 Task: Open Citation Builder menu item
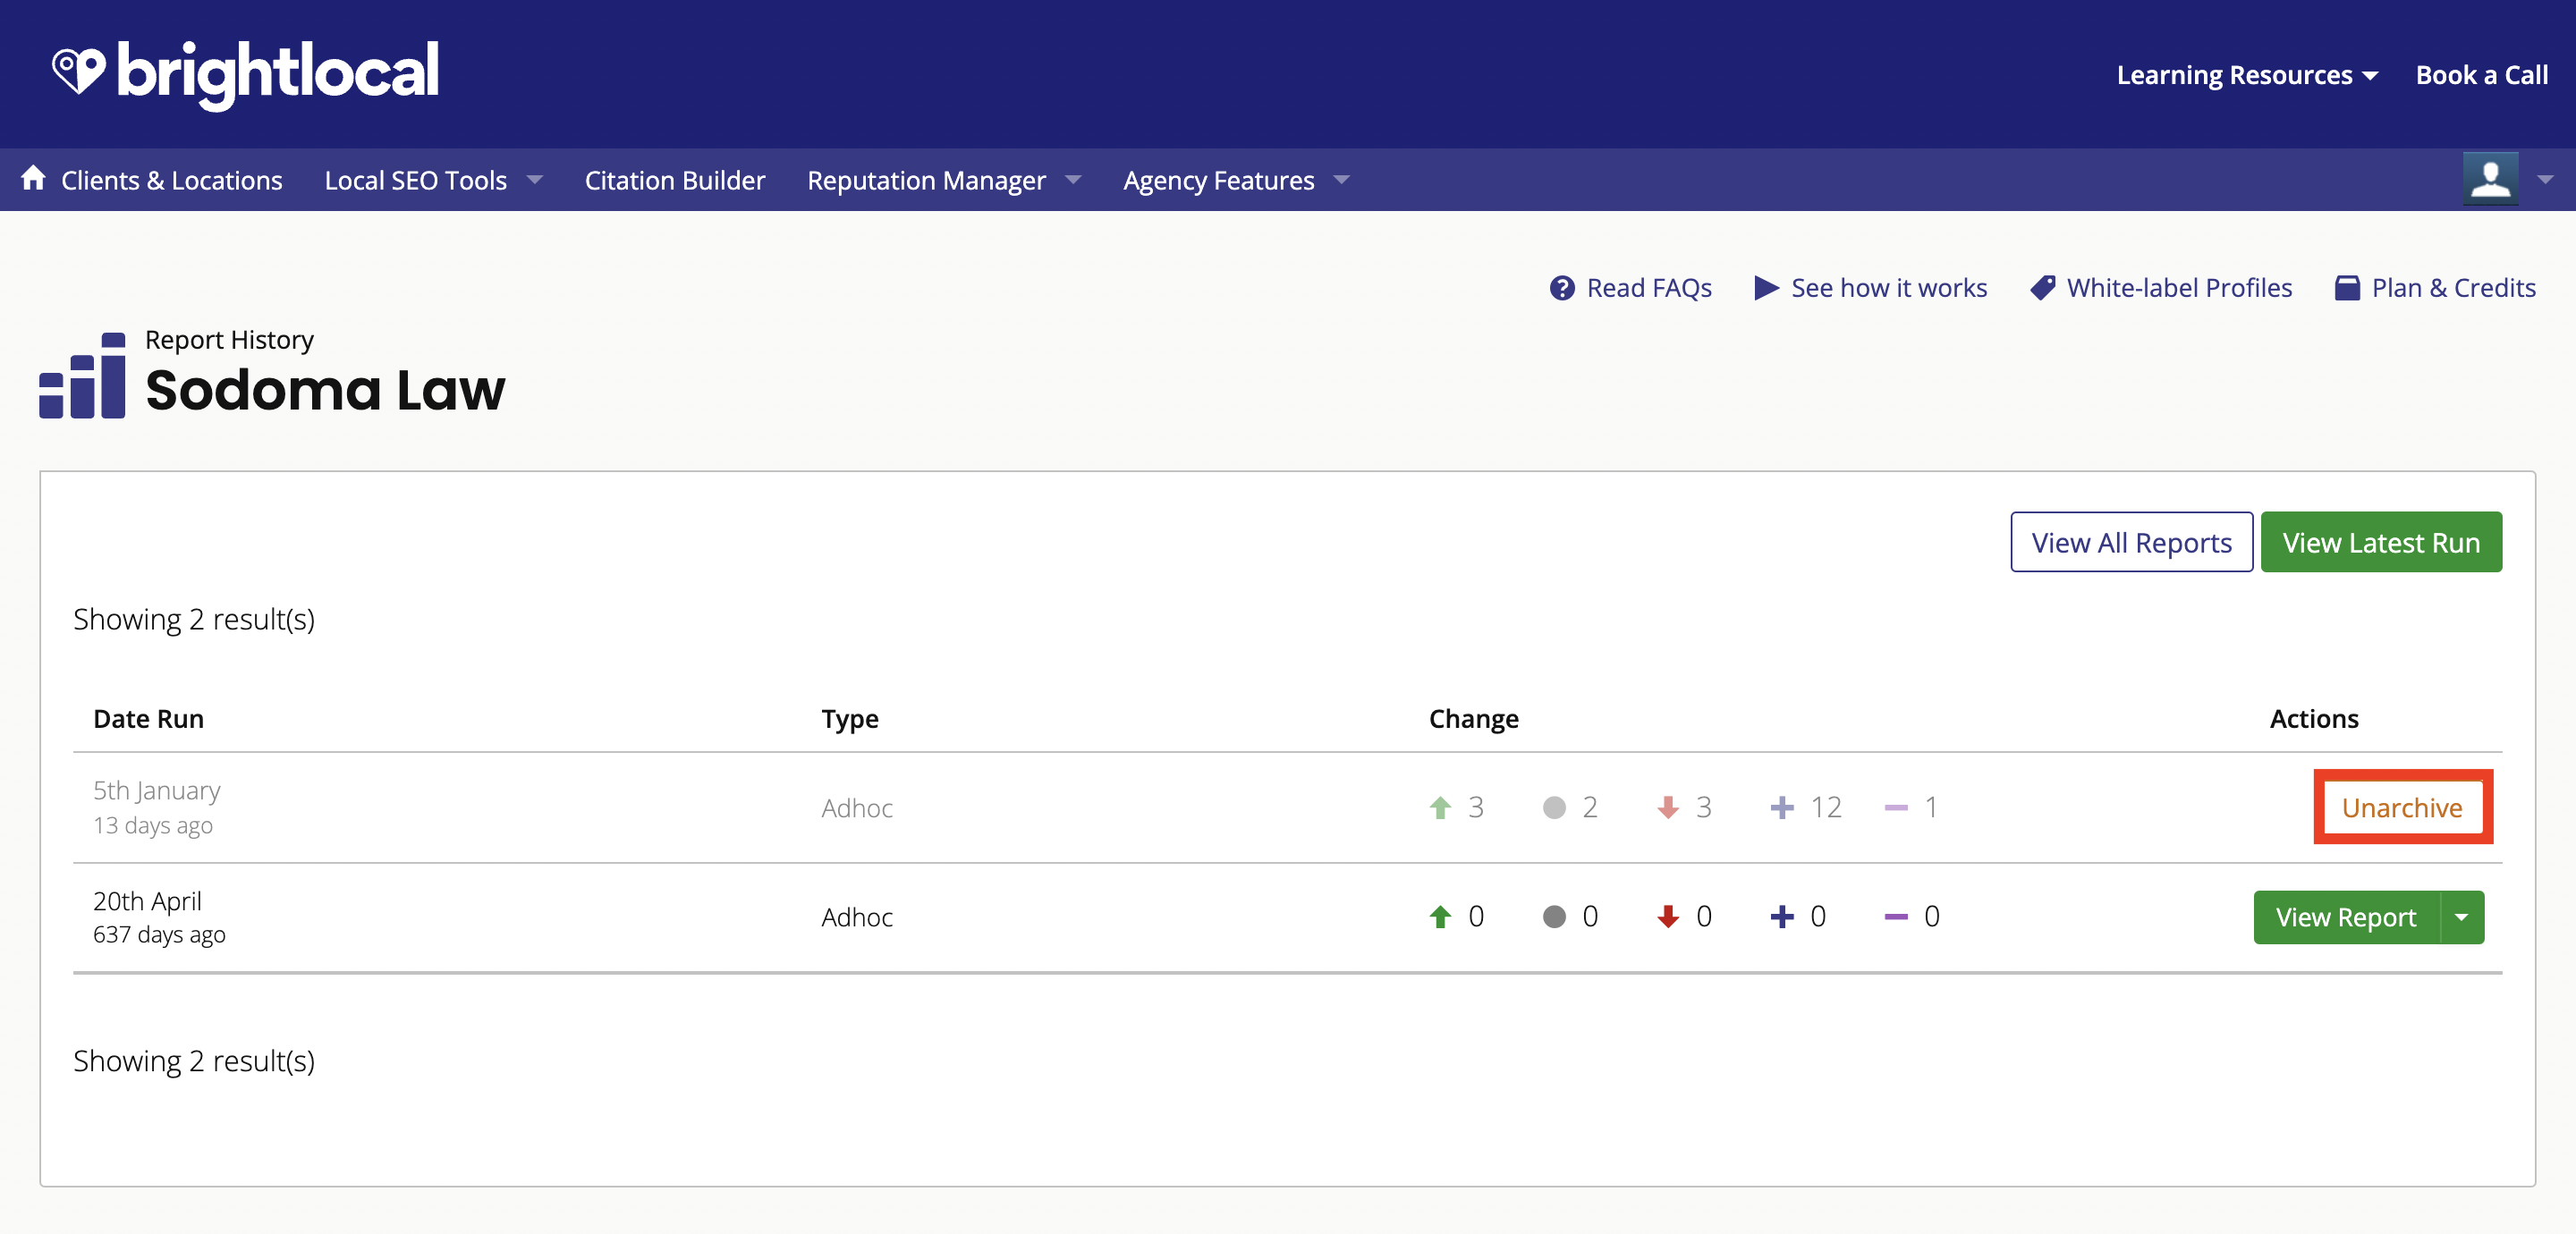coord(675,180)
